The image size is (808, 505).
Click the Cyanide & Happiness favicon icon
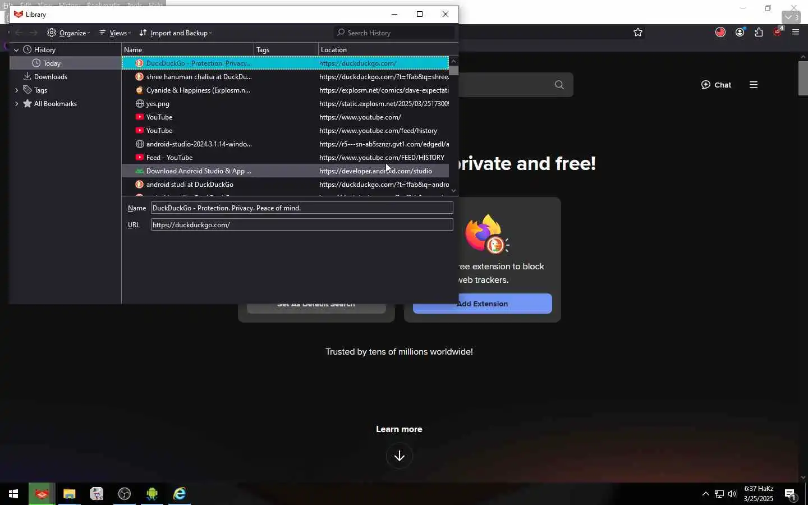pos(140,90)
